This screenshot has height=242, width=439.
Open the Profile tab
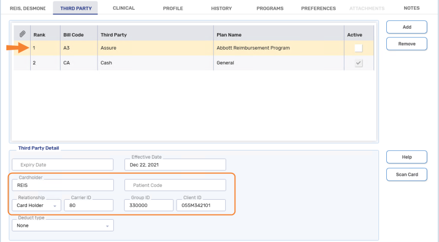tap(173, 8)
